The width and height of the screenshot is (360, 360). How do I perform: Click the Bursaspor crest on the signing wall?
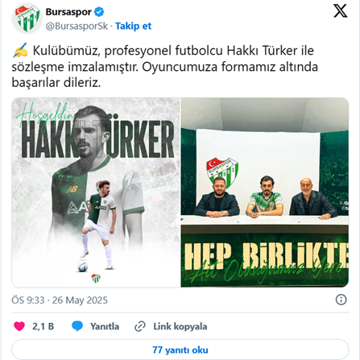click(x=222, y=172)
